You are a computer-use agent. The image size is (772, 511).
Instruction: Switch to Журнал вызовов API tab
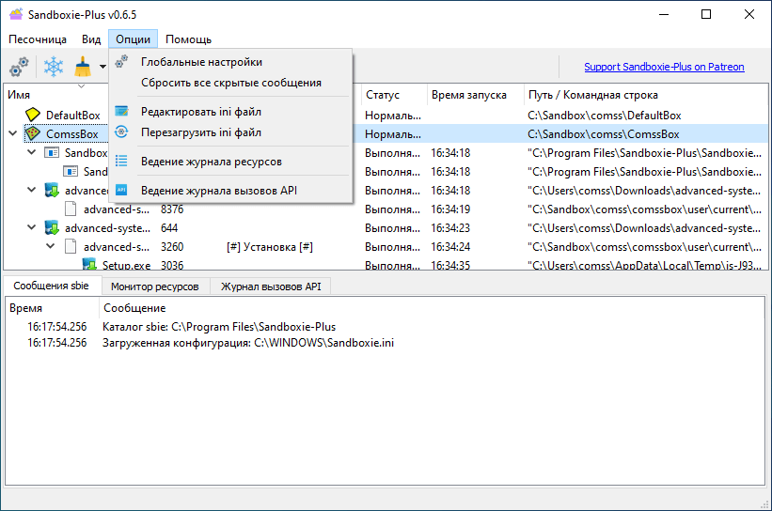(x=271, y=286)
